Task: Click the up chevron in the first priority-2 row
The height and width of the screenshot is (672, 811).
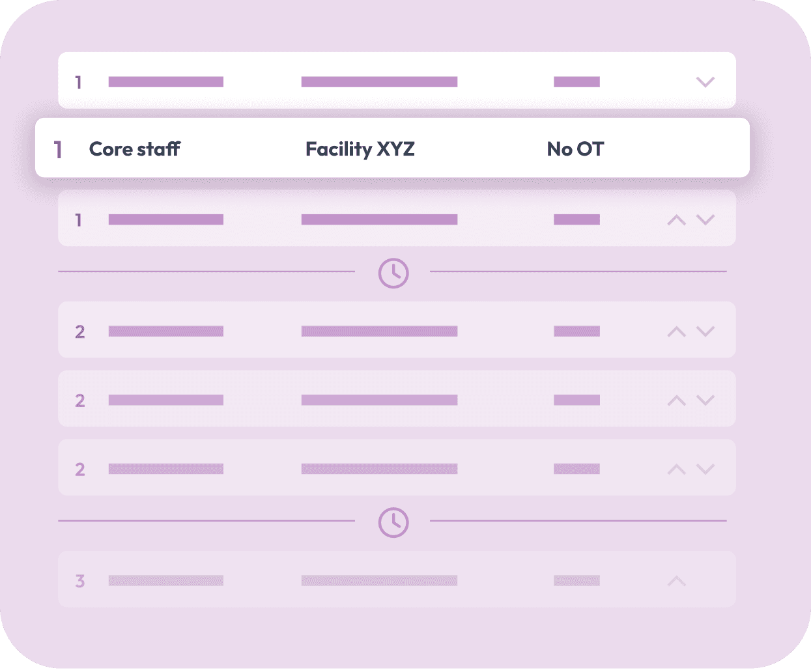Action: (x=677, y=332)
